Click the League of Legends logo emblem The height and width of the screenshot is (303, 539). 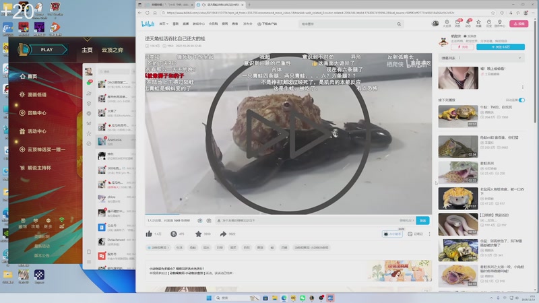click(24, 50)
